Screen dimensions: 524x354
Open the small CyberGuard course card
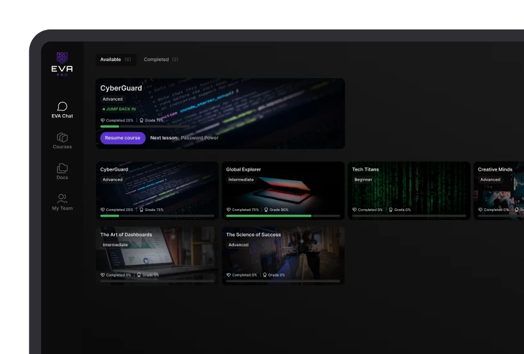tap(157, 190)
